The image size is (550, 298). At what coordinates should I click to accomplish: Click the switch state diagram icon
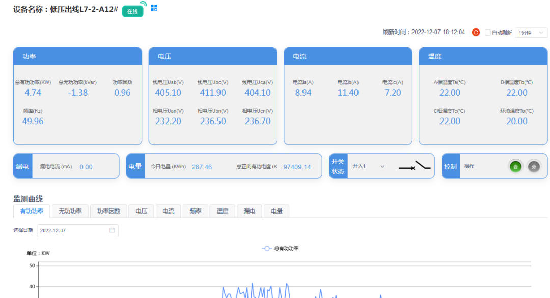pyautogui.click(x=415, y=166)
